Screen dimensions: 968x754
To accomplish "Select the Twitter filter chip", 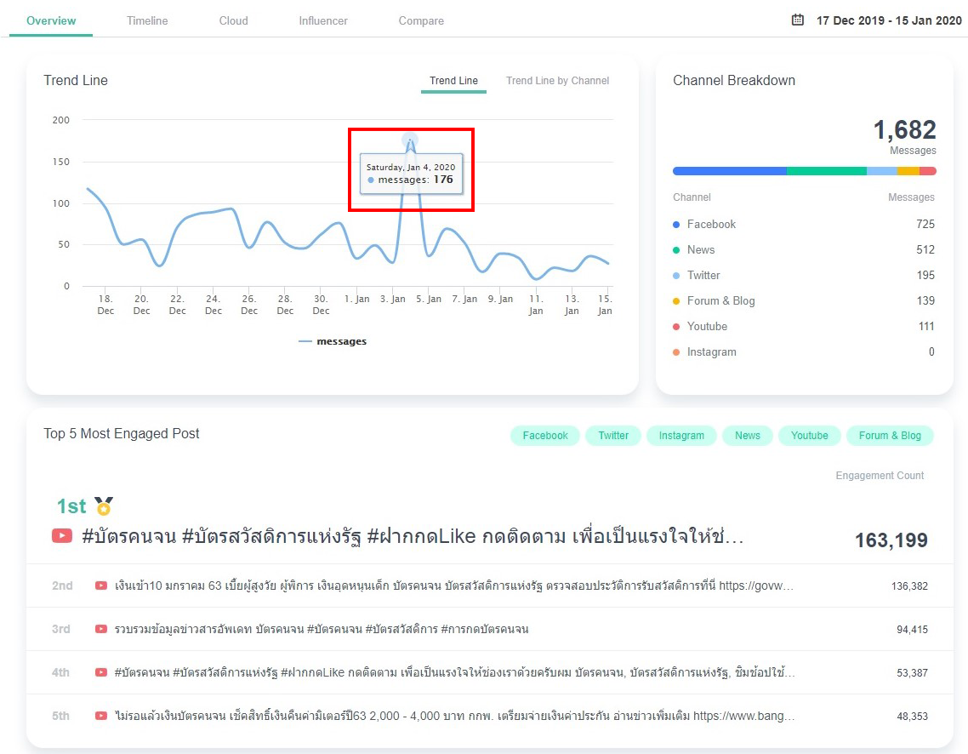I will click(612, 436).
